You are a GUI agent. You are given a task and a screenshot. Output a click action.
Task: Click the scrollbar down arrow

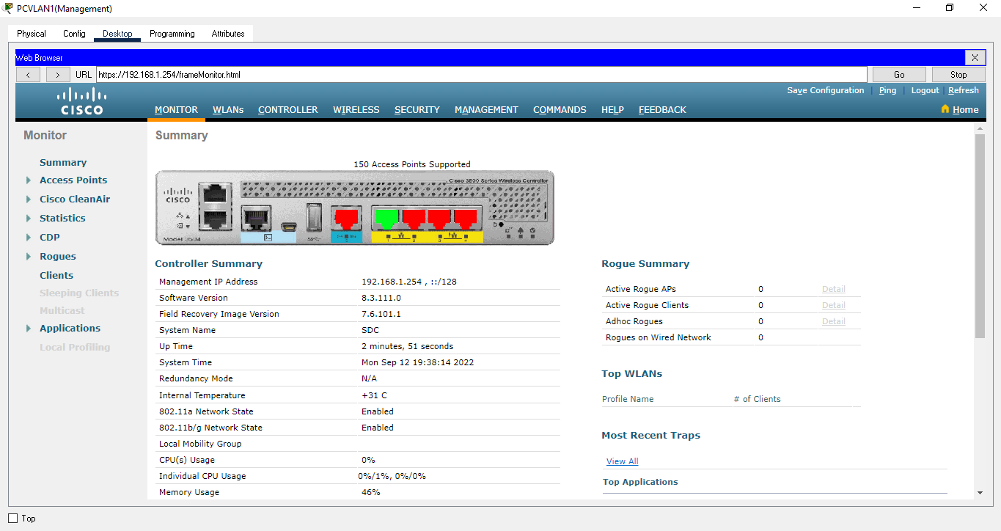point(980,493)
